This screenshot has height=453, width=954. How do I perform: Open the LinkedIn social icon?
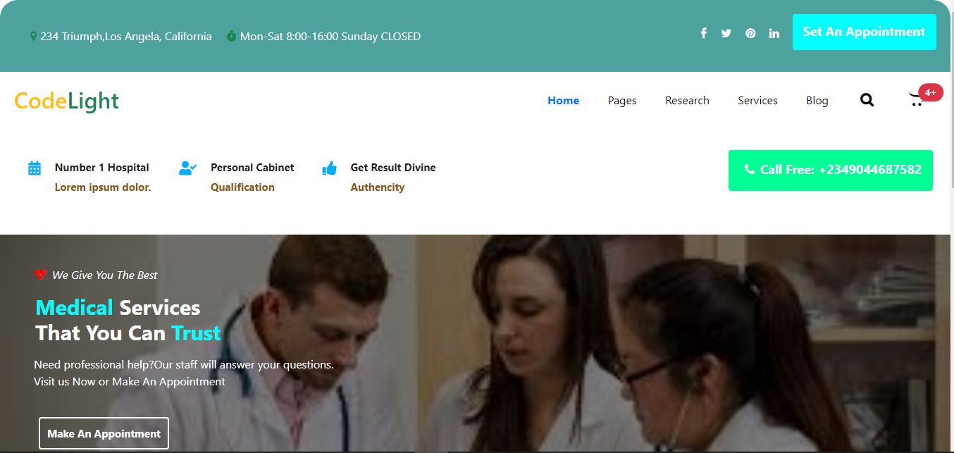pyautogui.click(x=774, y=33)
